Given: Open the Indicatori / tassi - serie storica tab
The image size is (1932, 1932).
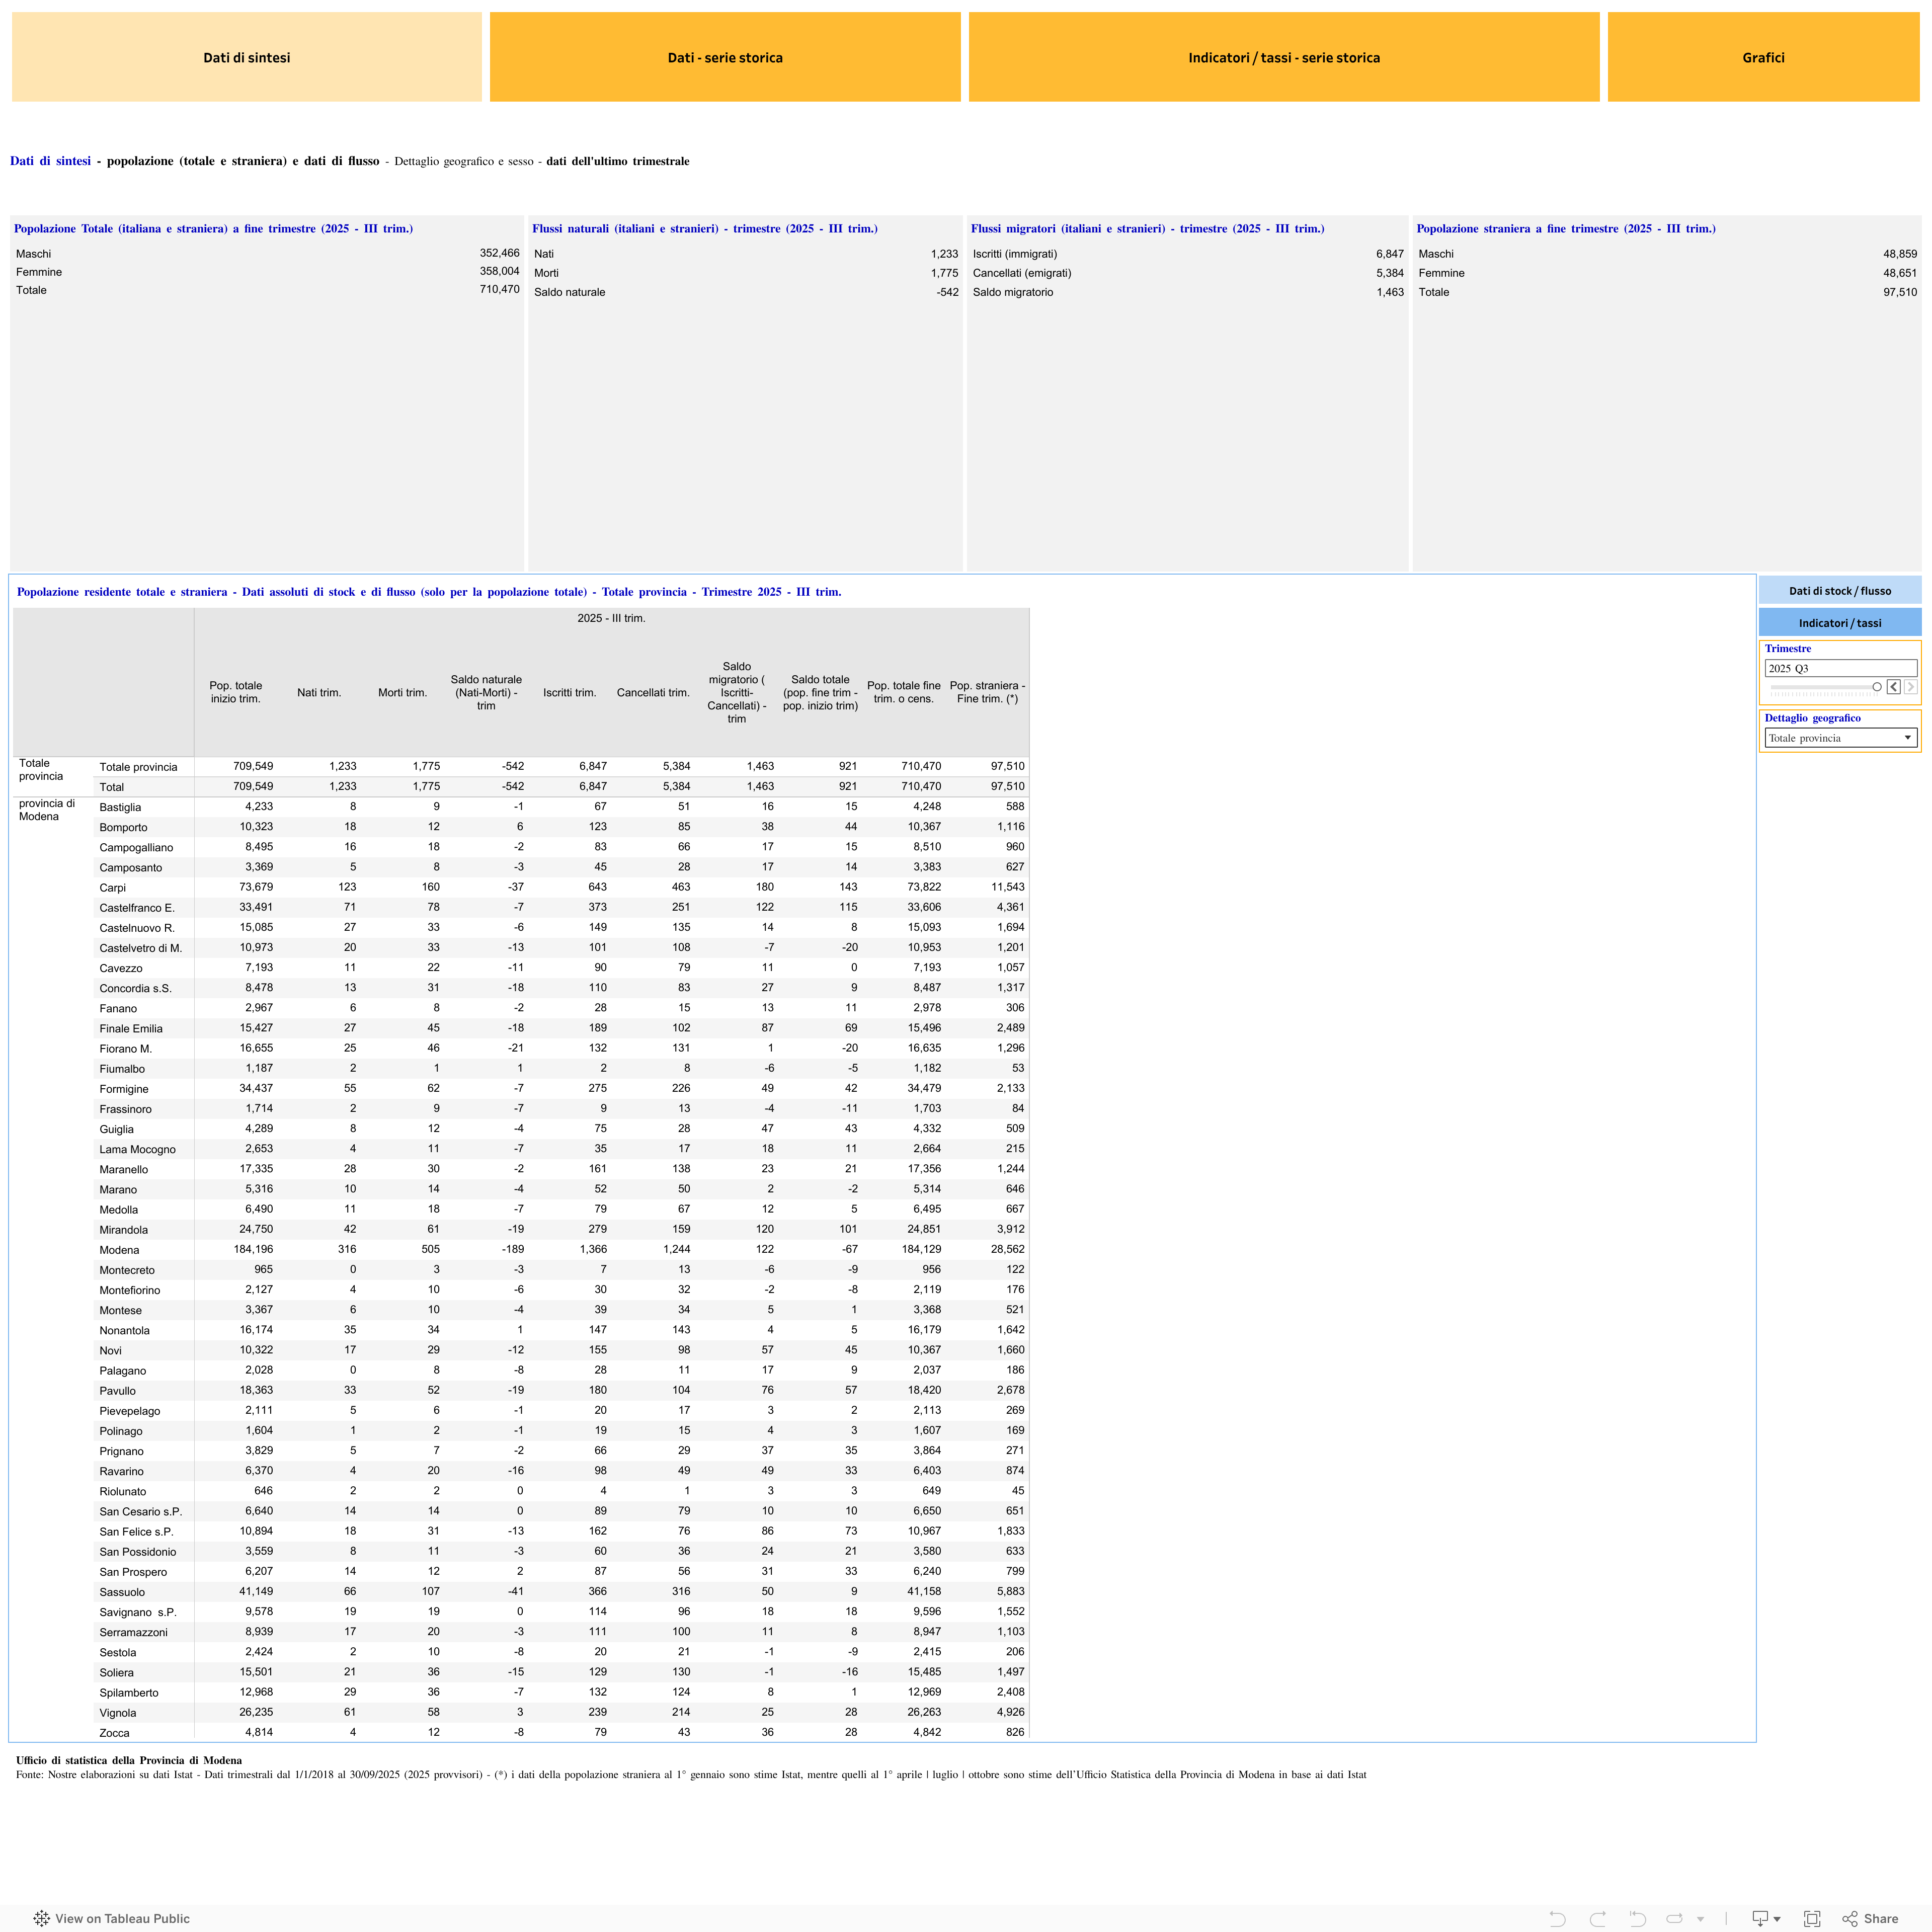Looking at the screenshot, I should point(1284,58).
